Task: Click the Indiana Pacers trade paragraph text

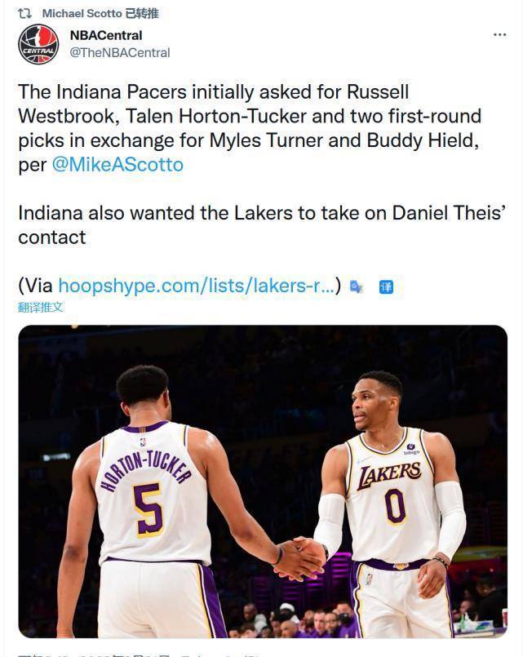Action: coord(250,128)
